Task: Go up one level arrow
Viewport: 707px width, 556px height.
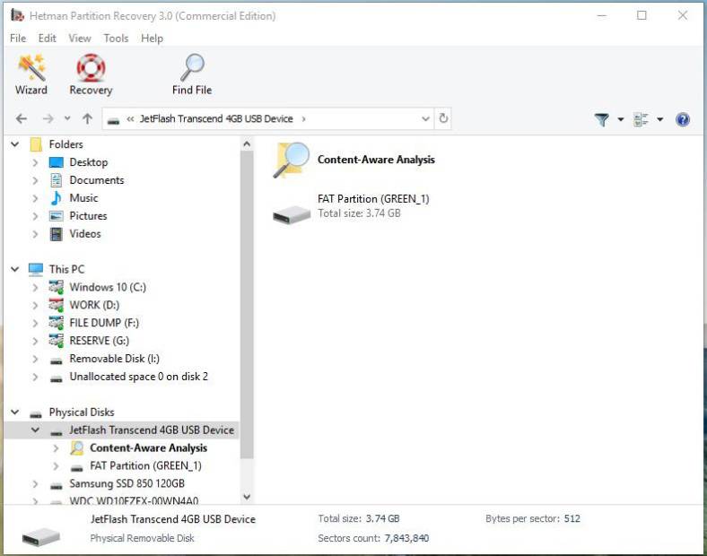Action: coord(87,119)
